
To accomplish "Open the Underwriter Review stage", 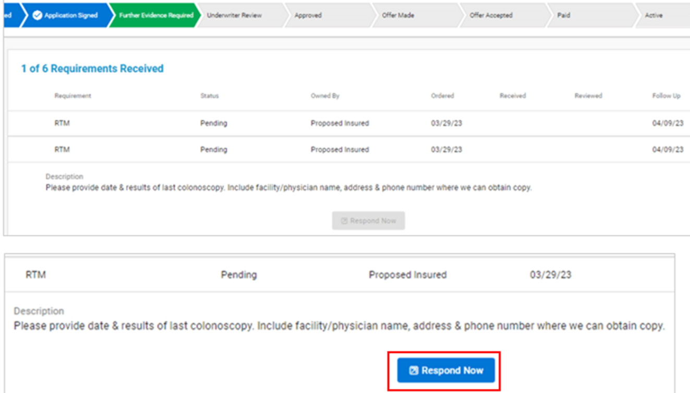I will click(234, 16).
